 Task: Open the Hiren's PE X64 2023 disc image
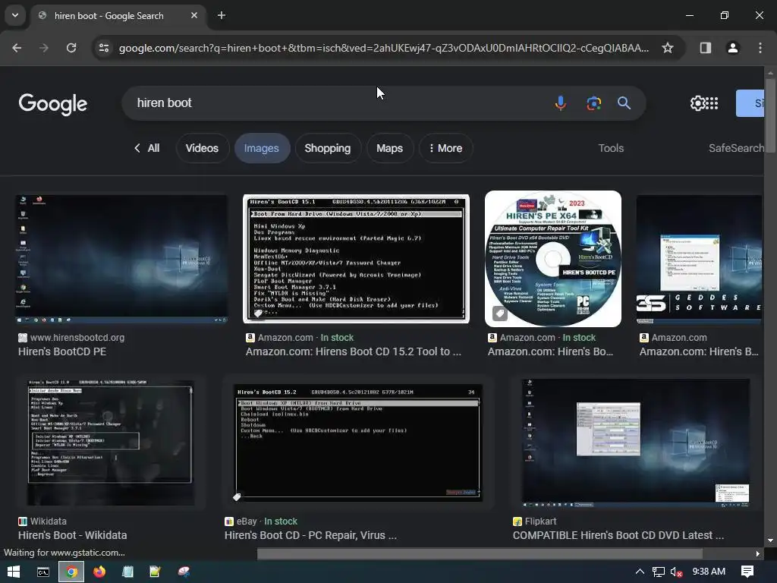pyautogui.click(x=553, y=259)
